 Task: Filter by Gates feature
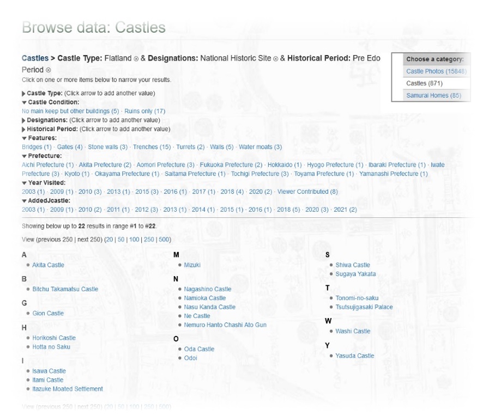[70, 147]
